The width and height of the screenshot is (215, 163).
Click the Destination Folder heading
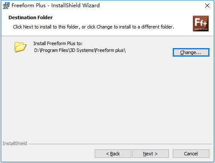click(x=30, y=17)
